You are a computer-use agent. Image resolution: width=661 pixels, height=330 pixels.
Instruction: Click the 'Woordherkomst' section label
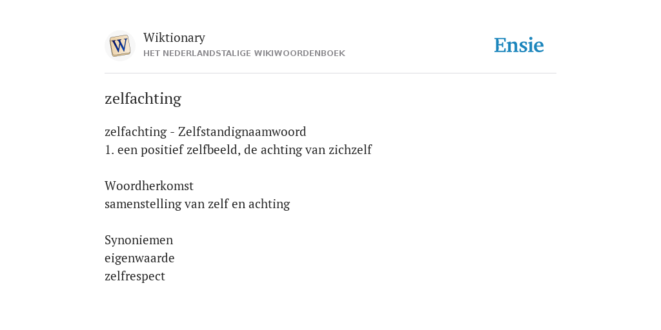(149, 186)
